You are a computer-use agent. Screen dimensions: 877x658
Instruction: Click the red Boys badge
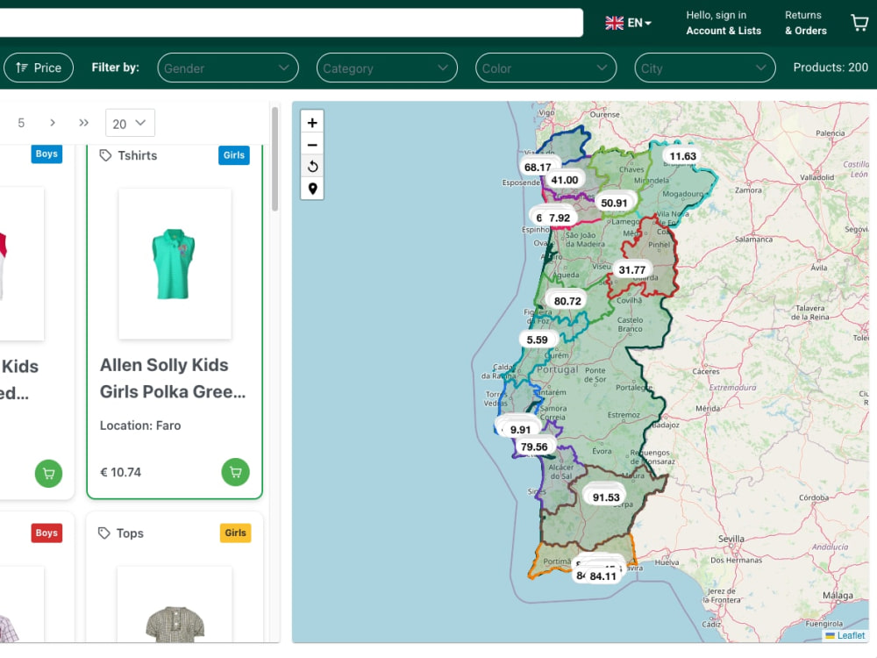46,533
